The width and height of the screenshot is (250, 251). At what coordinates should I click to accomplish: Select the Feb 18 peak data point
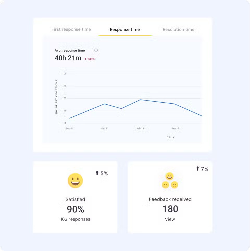click(x=140, y=99)
